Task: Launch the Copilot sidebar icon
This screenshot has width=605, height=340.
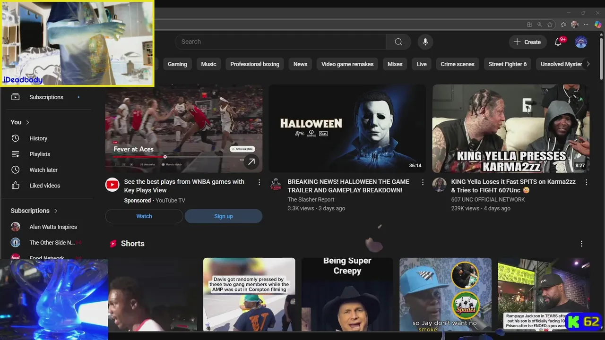Action: pos(598,25)
